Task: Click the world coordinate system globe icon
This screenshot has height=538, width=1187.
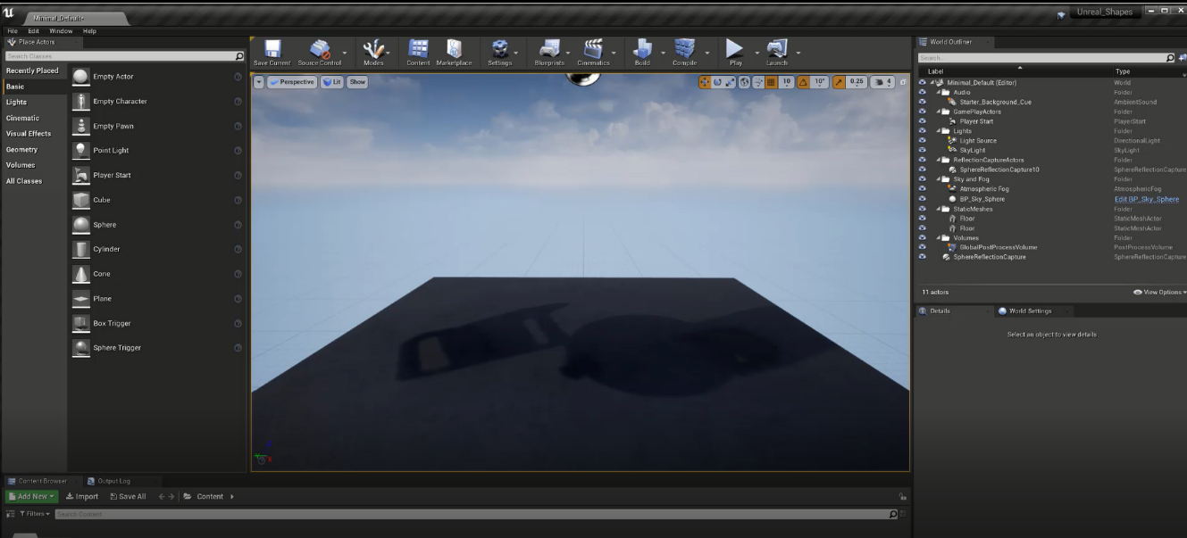Action: click(745, 82)
